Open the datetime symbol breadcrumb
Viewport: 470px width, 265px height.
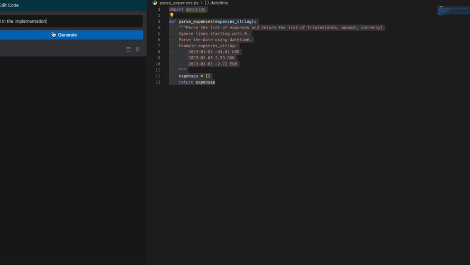pyautogui.click(x=219, y=3)
